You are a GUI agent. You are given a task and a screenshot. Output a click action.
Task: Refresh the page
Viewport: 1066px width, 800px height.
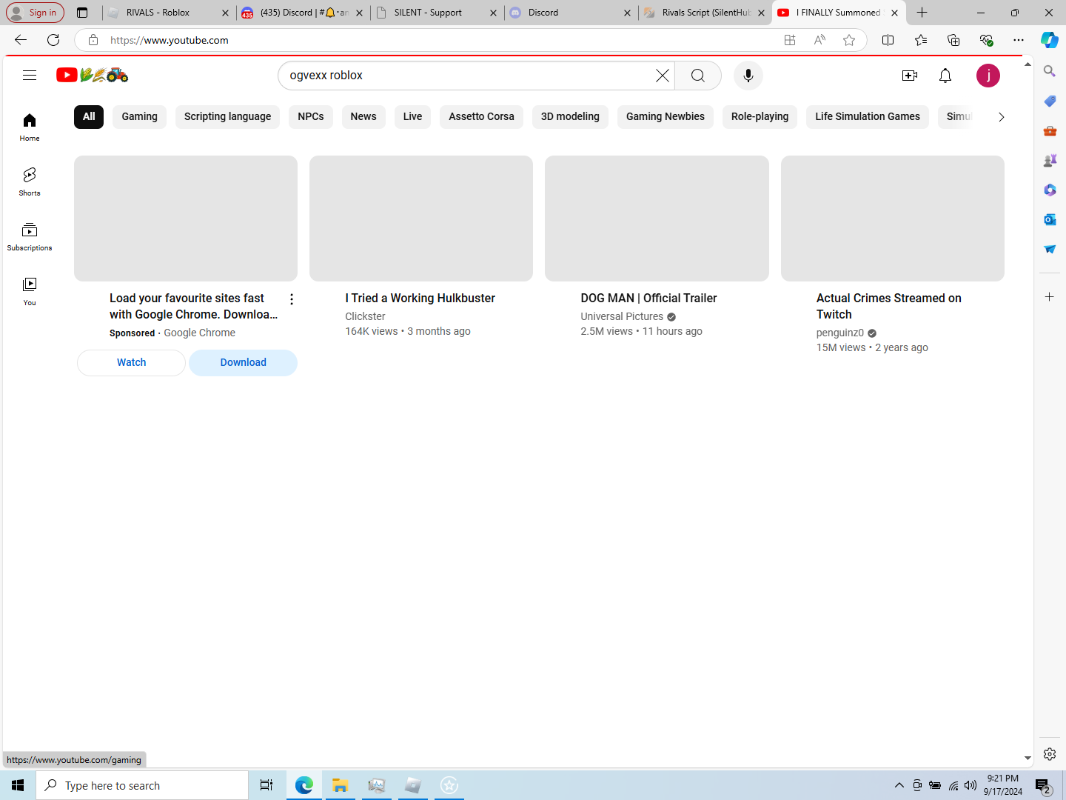click(53, 40)
